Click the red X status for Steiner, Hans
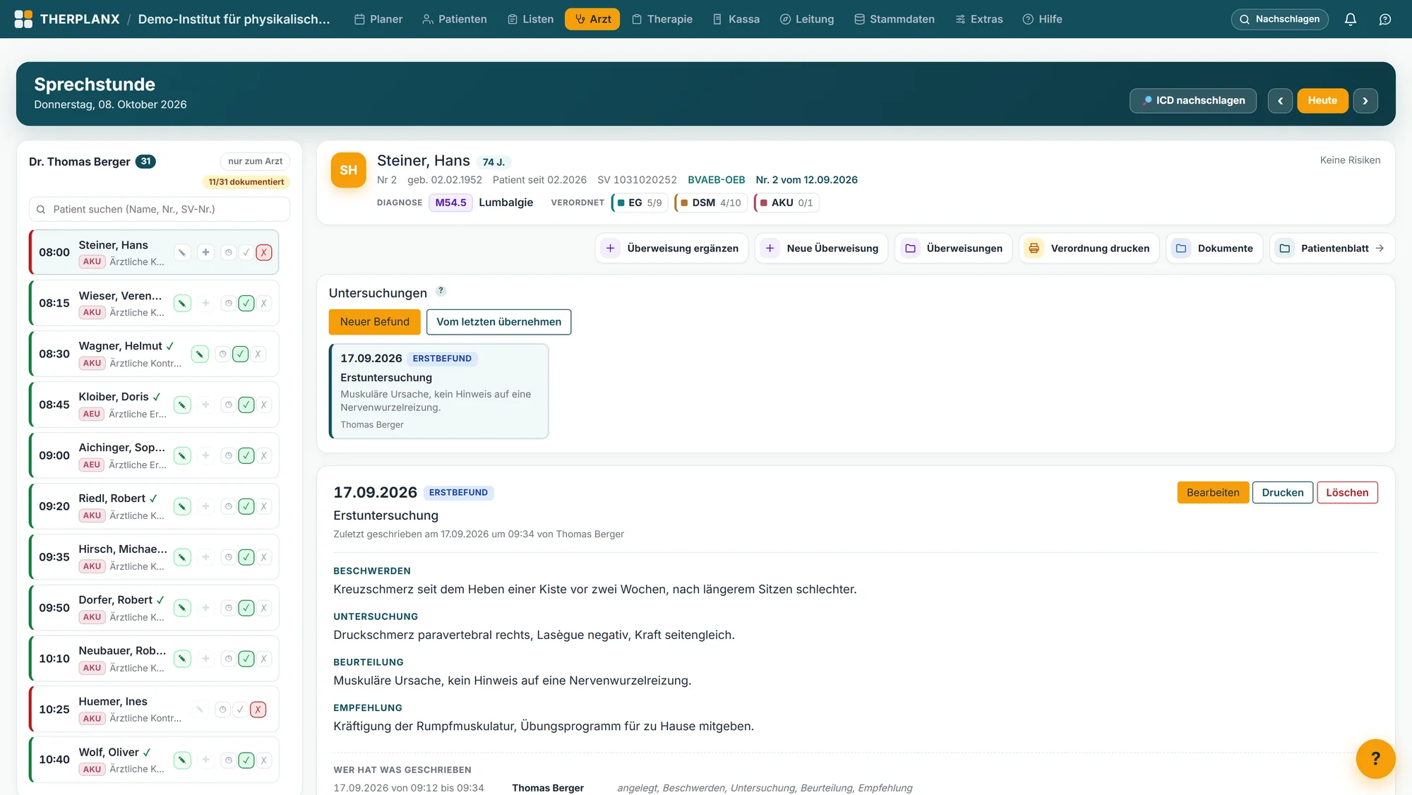 click(264, 252)
